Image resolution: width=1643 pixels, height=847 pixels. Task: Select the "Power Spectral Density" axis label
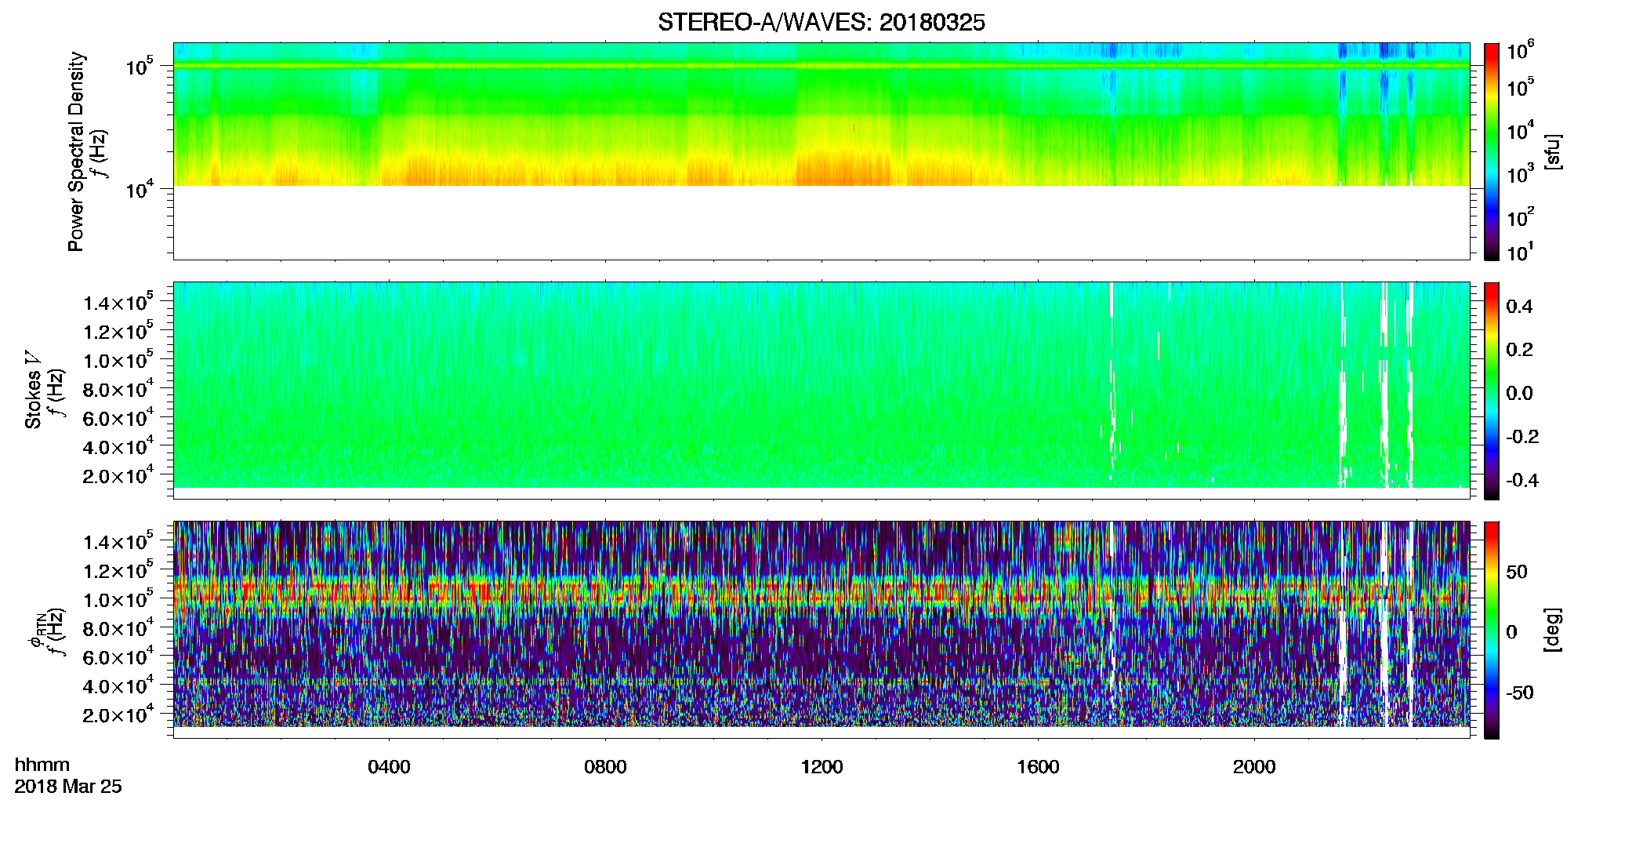click(75, 151)
